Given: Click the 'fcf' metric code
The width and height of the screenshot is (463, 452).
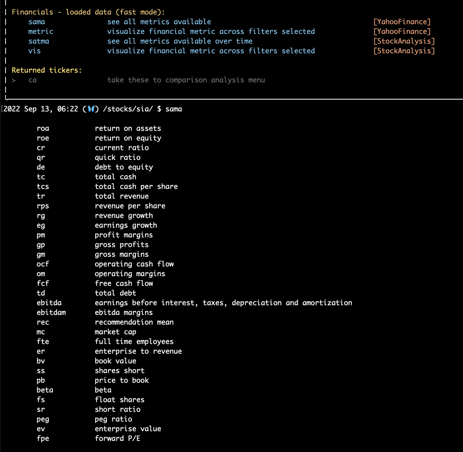Looking at the screenshot, I should (x=43, y=283).
